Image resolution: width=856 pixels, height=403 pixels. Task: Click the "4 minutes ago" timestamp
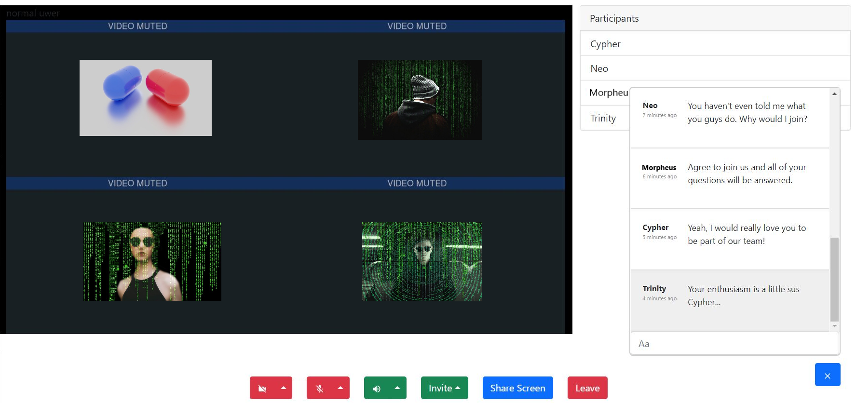659,298
